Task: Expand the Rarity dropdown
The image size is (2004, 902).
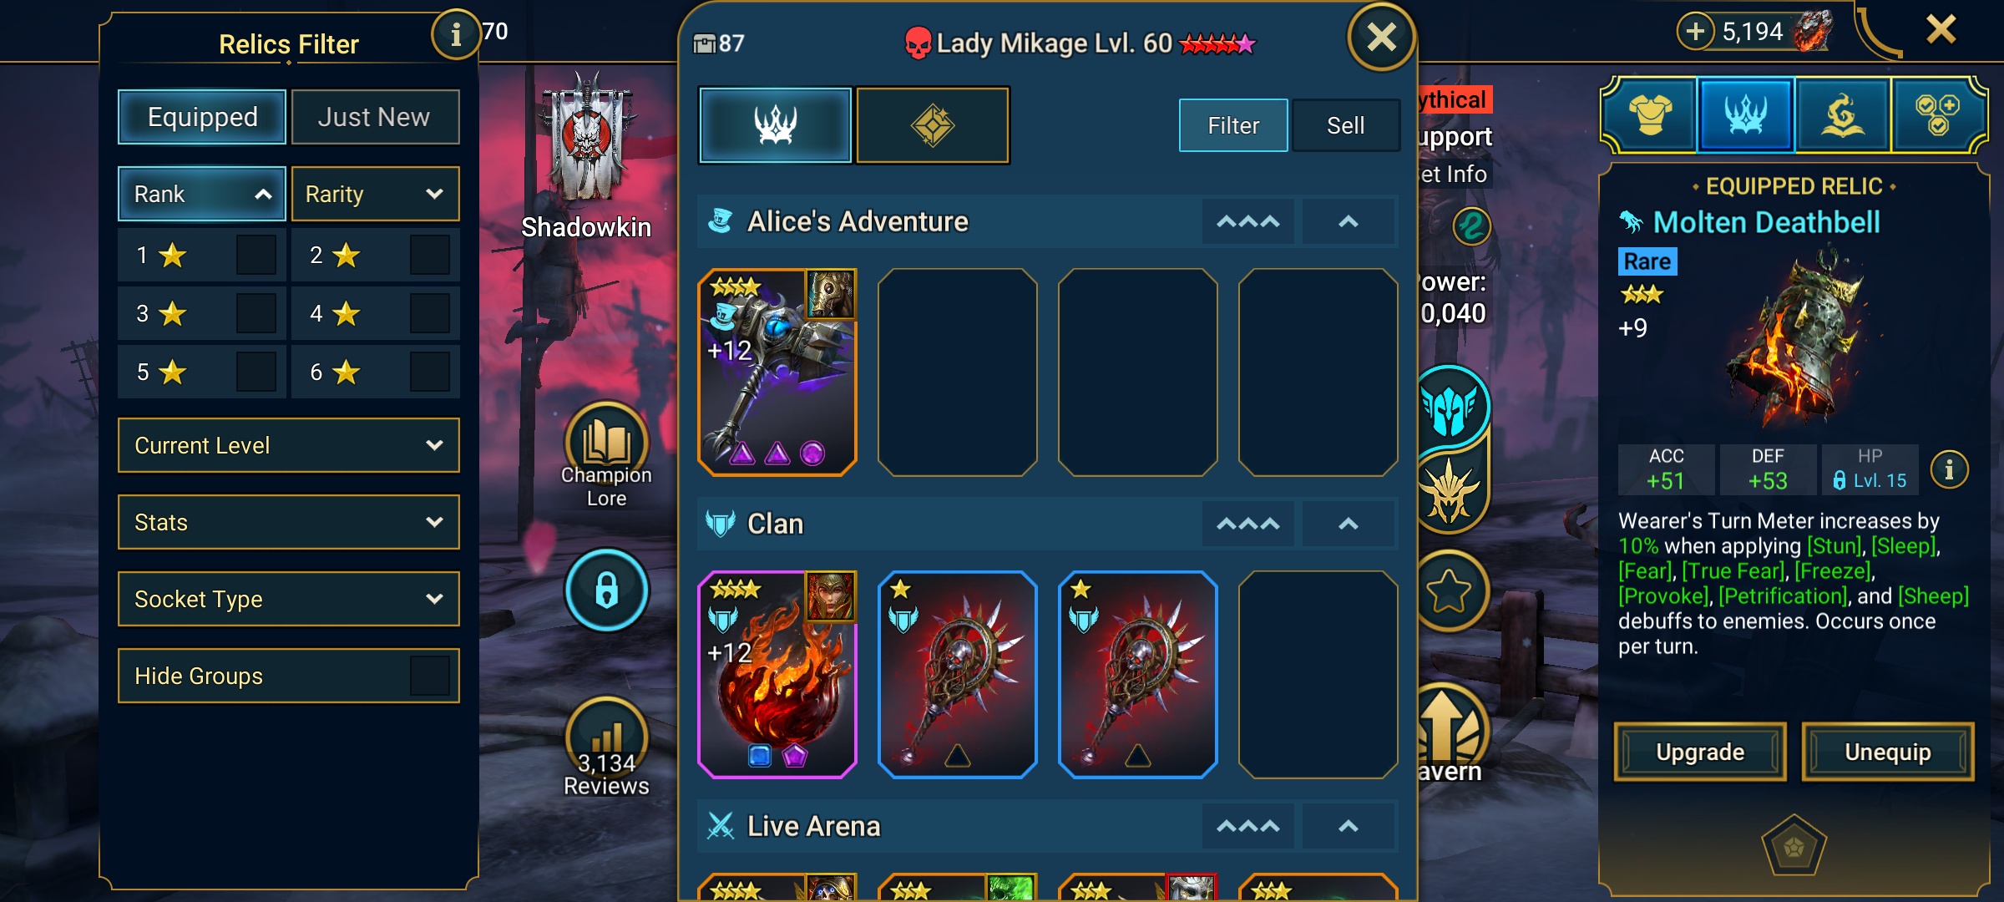Action: (x=375, y=194)
